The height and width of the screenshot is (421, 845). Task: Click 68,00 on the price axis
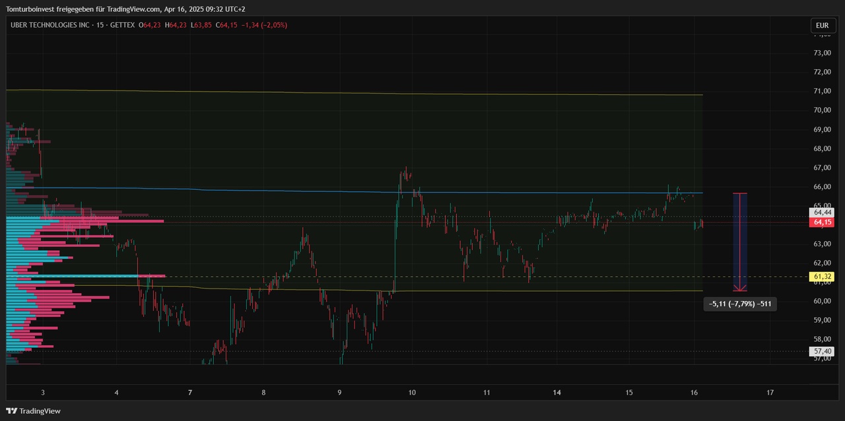pyautogui.click(x=822, y=148)
